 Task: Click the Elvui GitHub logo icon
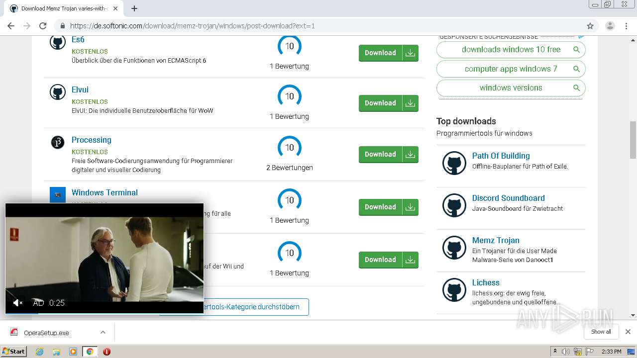[x=58, y=92]
